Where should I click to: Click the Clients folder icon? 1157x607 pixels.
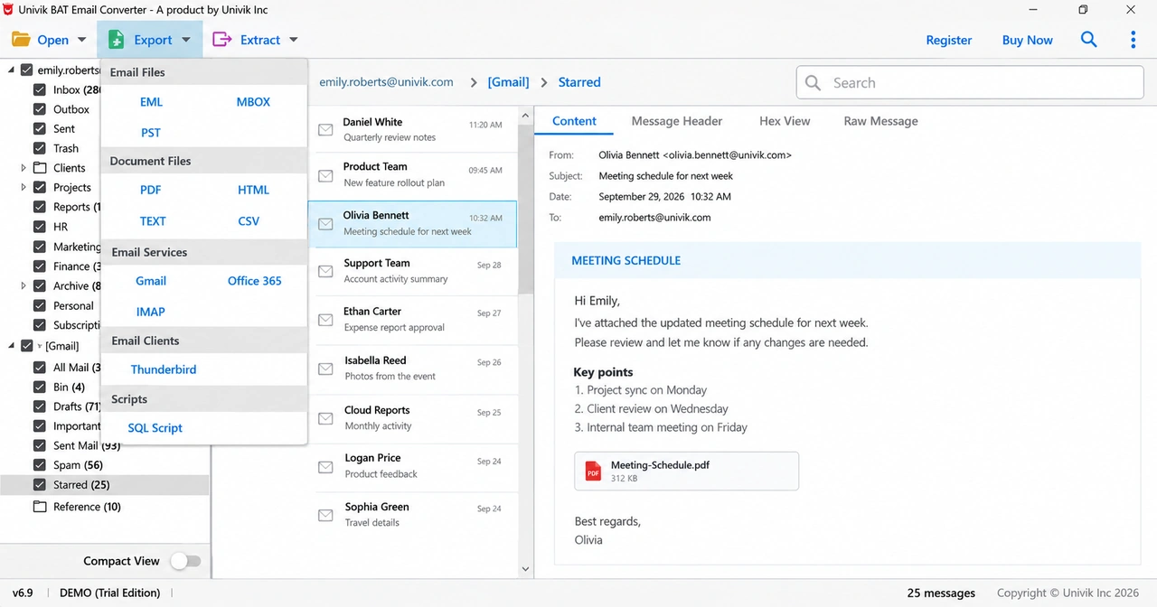click(40, 168)
